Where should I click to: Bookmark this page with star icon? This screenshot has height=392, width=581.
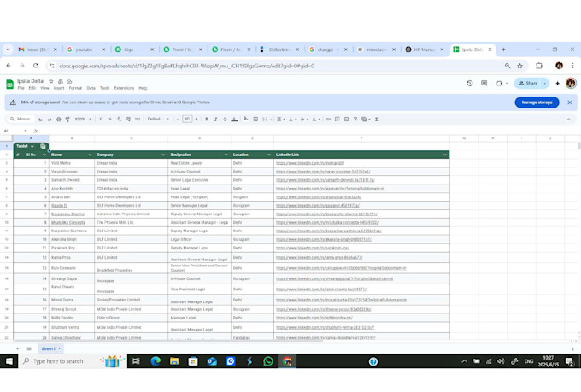519,66
